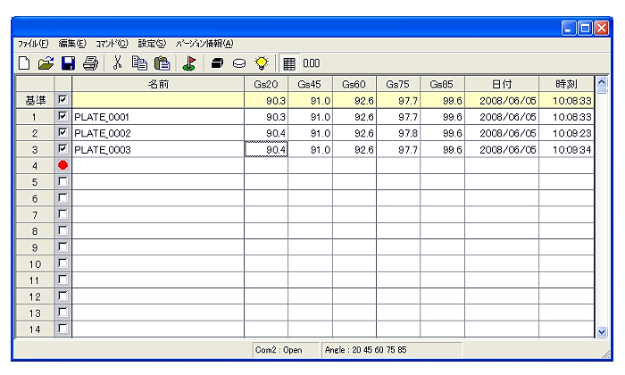This screenshot has width=625, height=375.
Task: Enable the checkbox in row 5
Action: pyautogui.click(x=62, y=182)
